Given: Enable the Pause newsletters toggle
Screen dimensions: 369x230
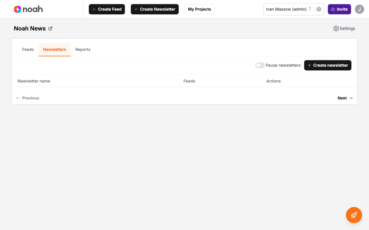Looking at the screenshot, I should 260,65.
